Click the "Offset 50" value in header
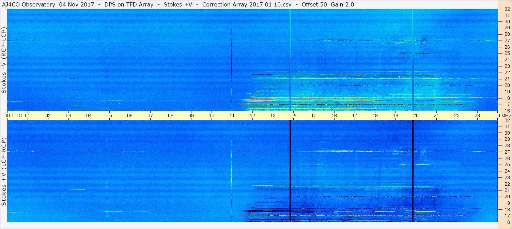The height and width of the screenshot is (229, 512). (315, 4)
